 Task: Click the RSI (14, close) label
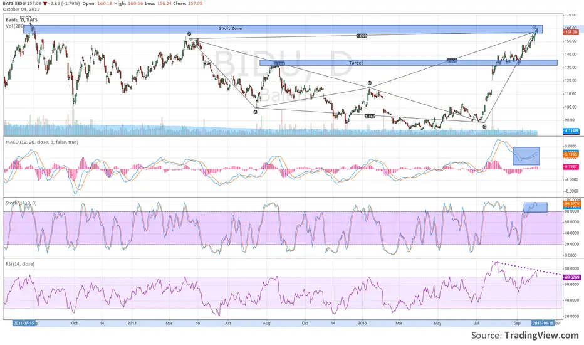coord(20,264)
